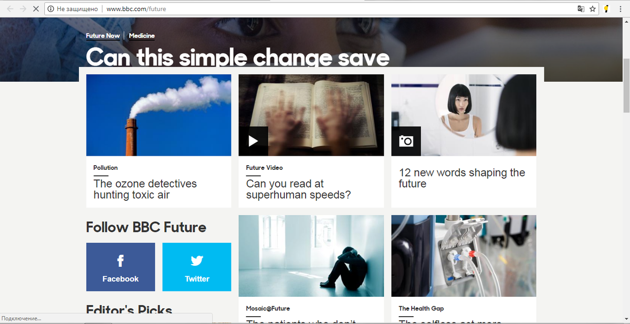Open the Mosaic@Future article thumbnail
Screen dimensions: 630x324
click(x=311, y=256)
